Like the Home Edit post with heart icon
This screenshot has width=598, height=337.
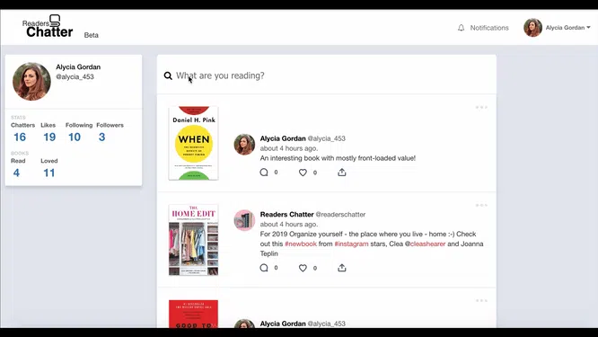coord(303,268)
